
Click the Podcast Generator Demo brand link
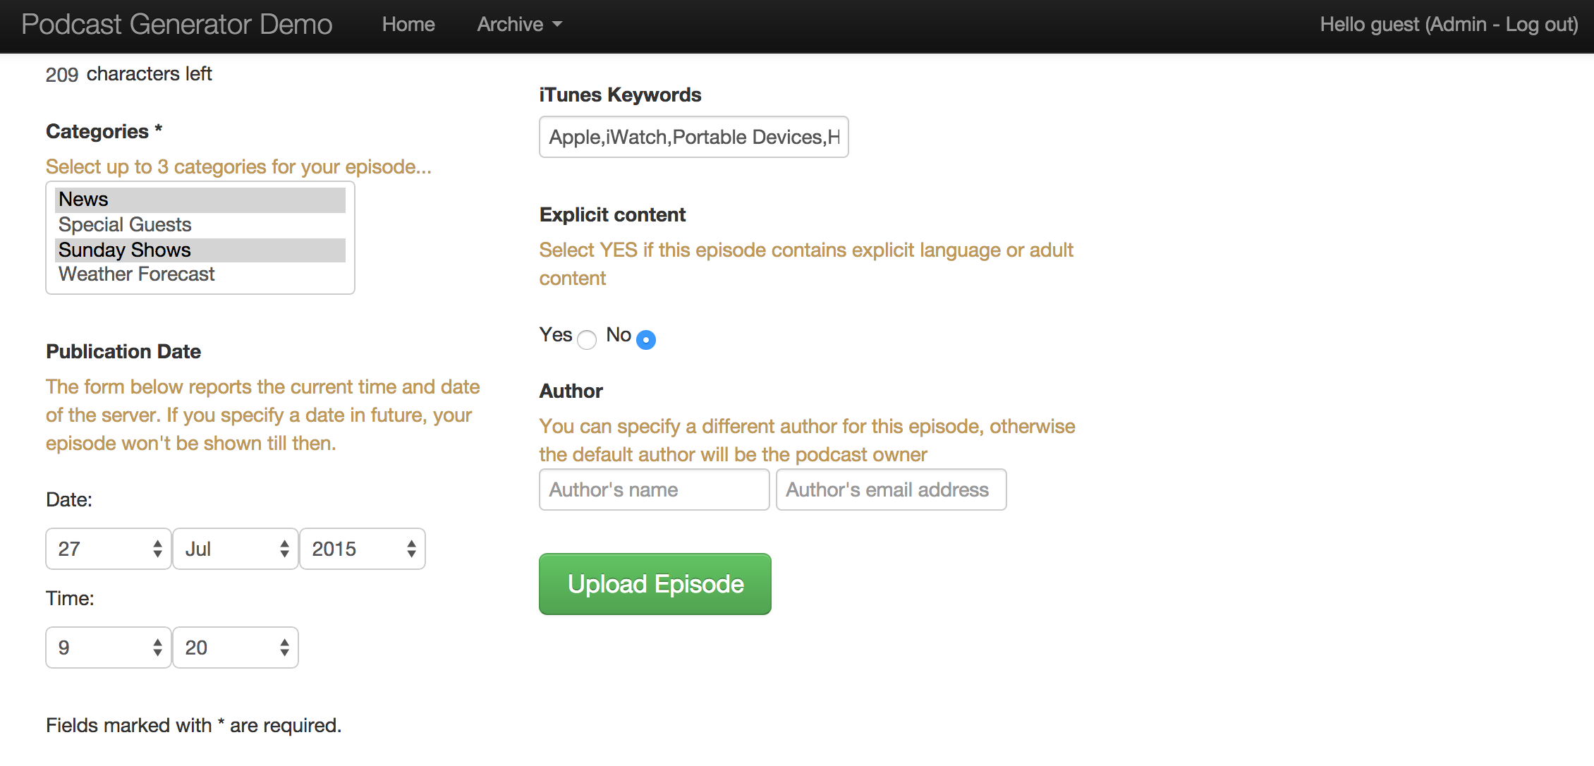pos(177,24)
